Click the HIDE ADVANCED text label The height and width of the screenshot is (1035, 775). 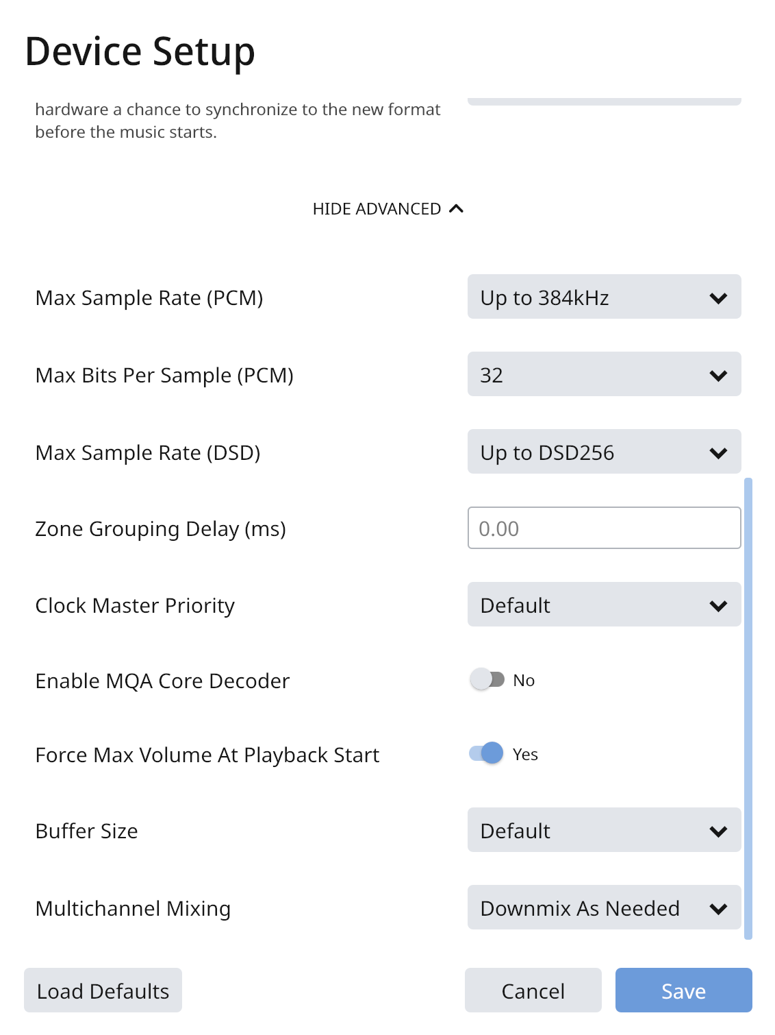377,208
